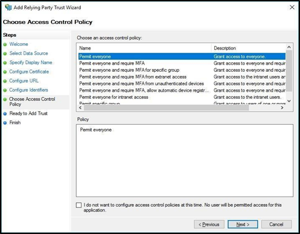The width and height of the screenshot is (300, 234).
Task: Click the blue bullet beside Finish step
Action: [x=5, y=123]
